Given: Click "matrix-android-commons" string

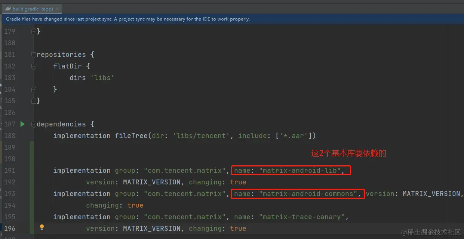Looking at the screenshot, I should 308,194.
